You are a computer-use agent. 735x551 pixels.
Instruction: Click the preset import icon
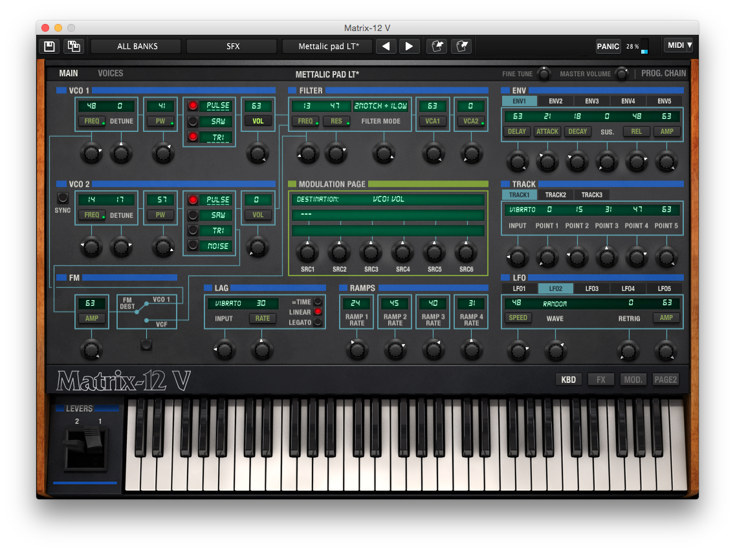(436, 46)
